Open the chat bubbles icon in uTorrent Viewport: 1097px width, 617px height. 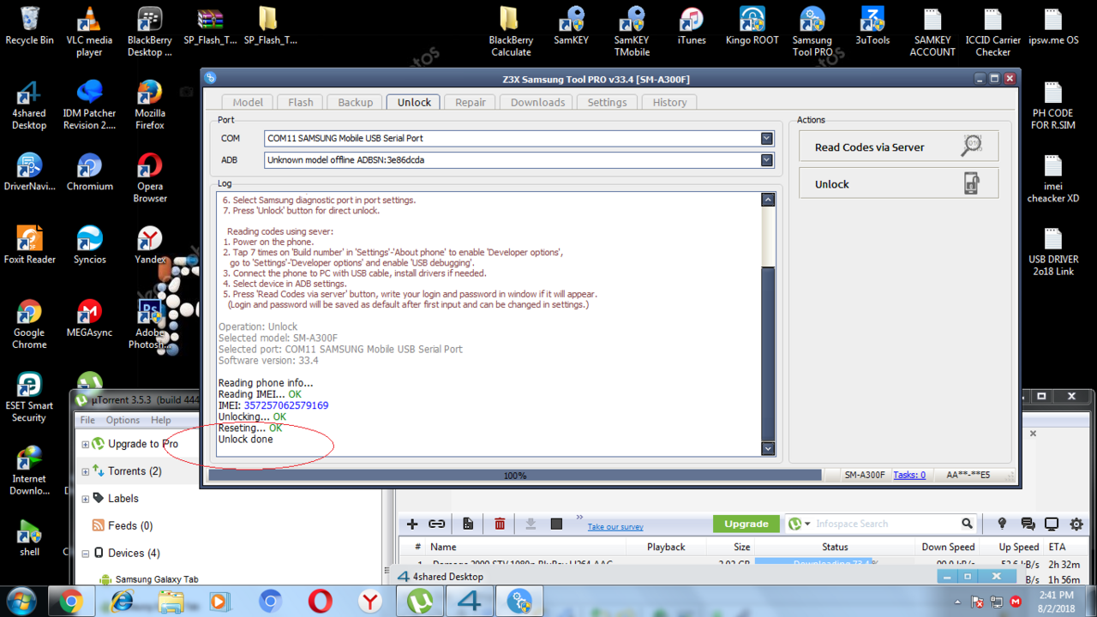click(x=1028, y=524)
